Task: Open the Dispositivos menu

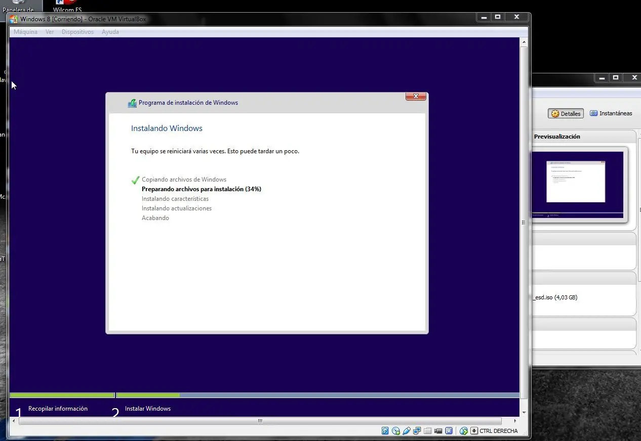Action: (x=77, y=32)
